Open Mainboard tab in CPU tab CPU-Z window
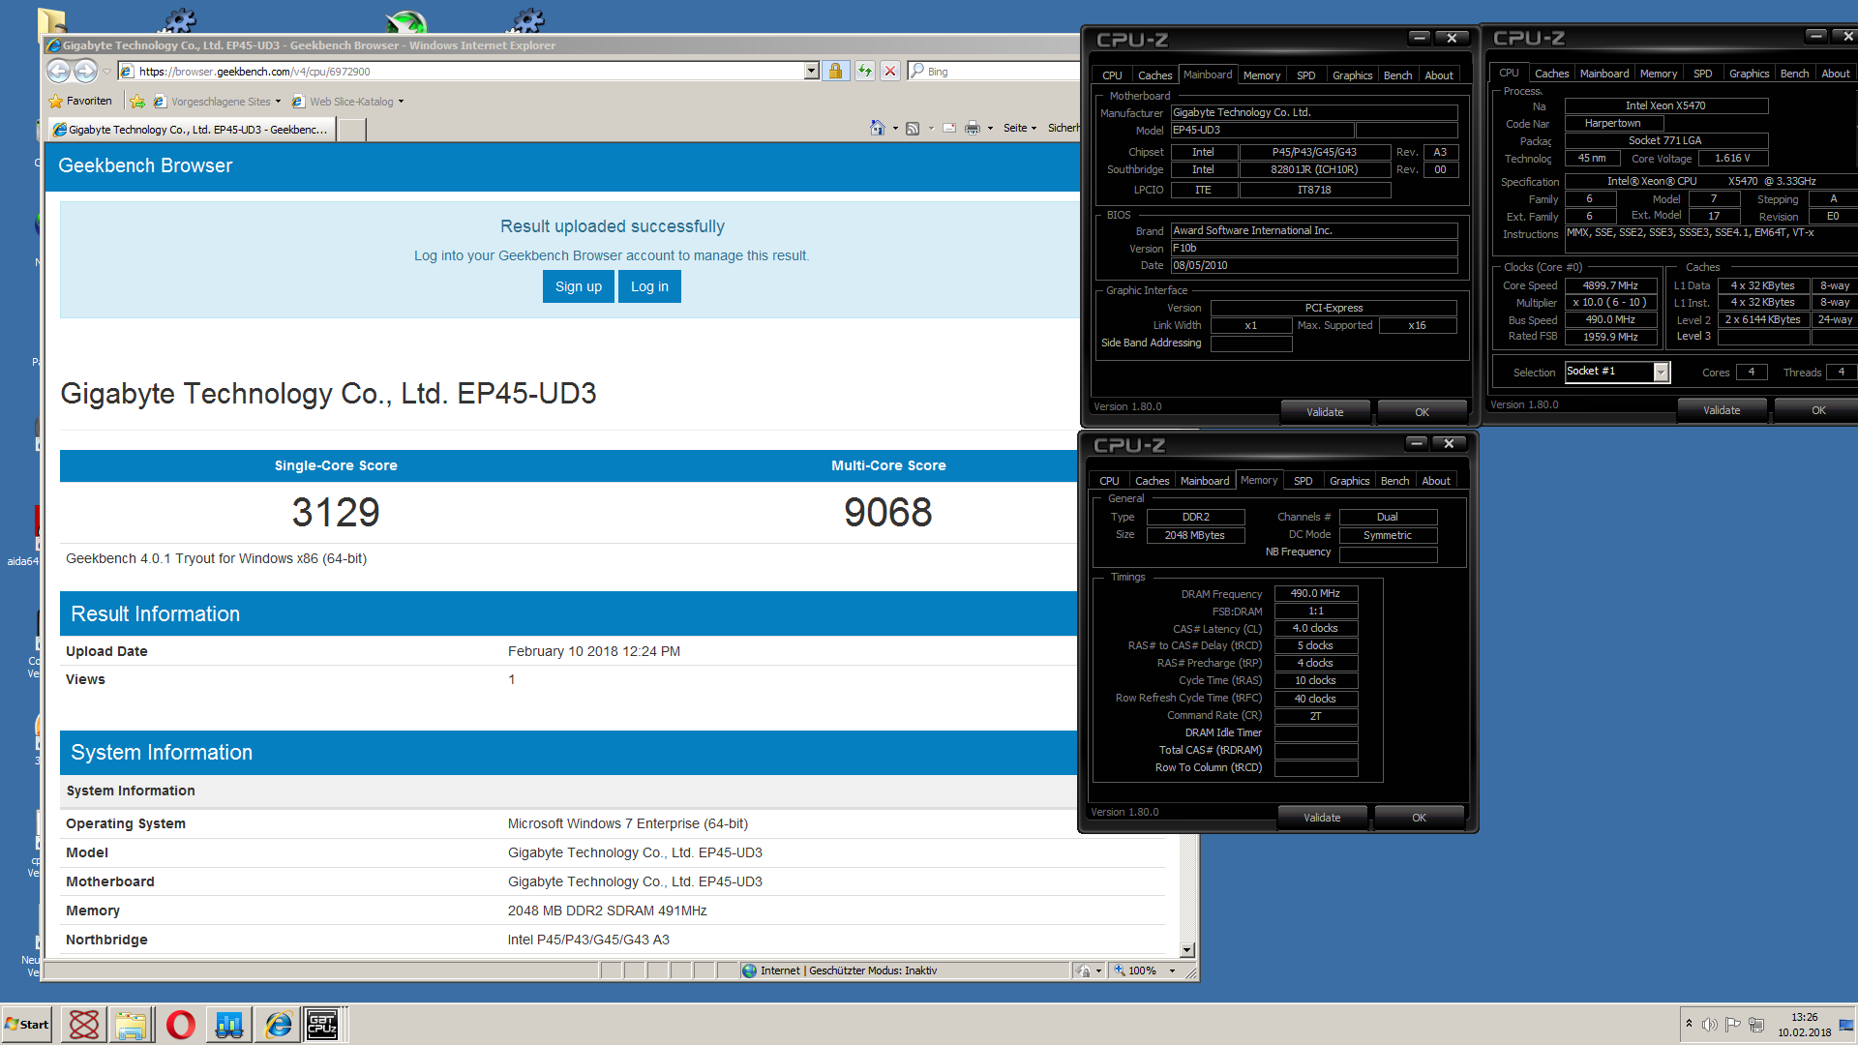The height and width of the screenshot is (1045, 1858). click(1604, 73)
